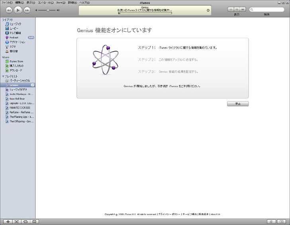This screenshot has width=290, height=225.
Task: Click the Genius status progress bar
Action: point(145,13)
